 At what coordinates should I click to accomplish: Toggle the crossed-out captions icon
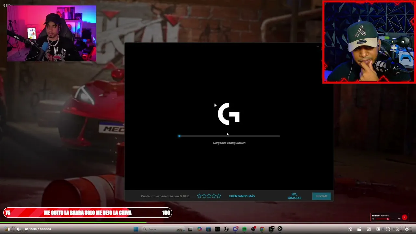point(369,229)
